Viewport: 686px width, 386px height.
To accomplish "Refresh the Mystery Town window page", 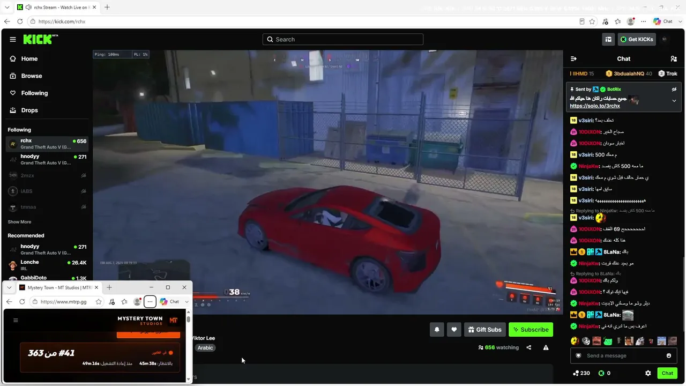I will tap(22, 302).
